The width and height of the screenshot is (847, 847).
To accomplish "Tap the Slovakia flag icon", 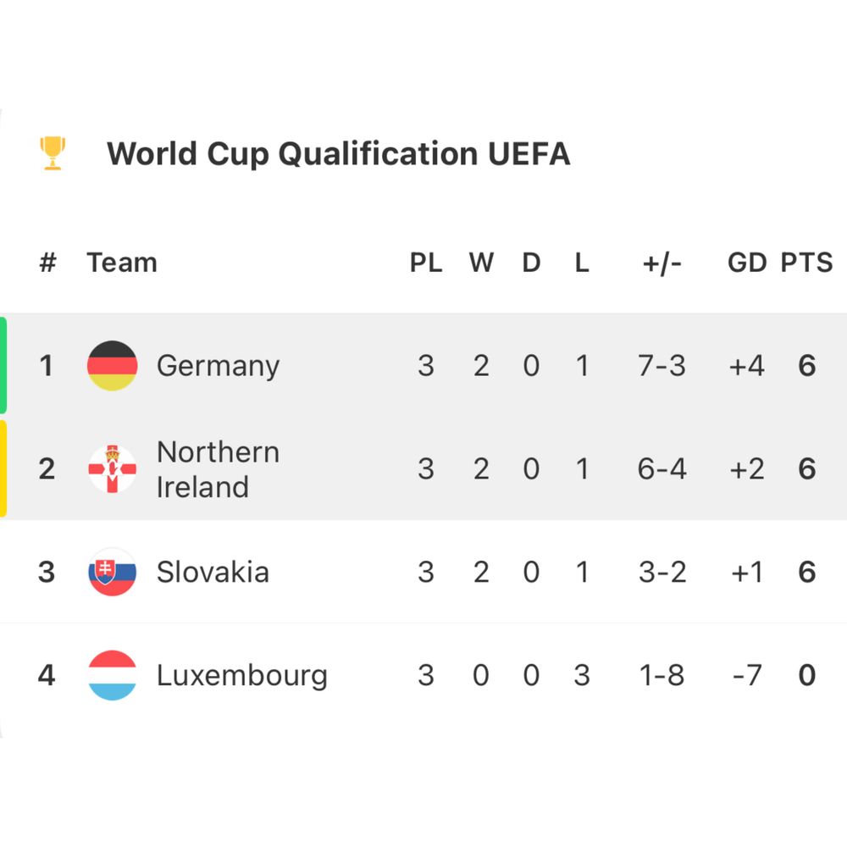I will pyautogui.click(x=112, y=573).
